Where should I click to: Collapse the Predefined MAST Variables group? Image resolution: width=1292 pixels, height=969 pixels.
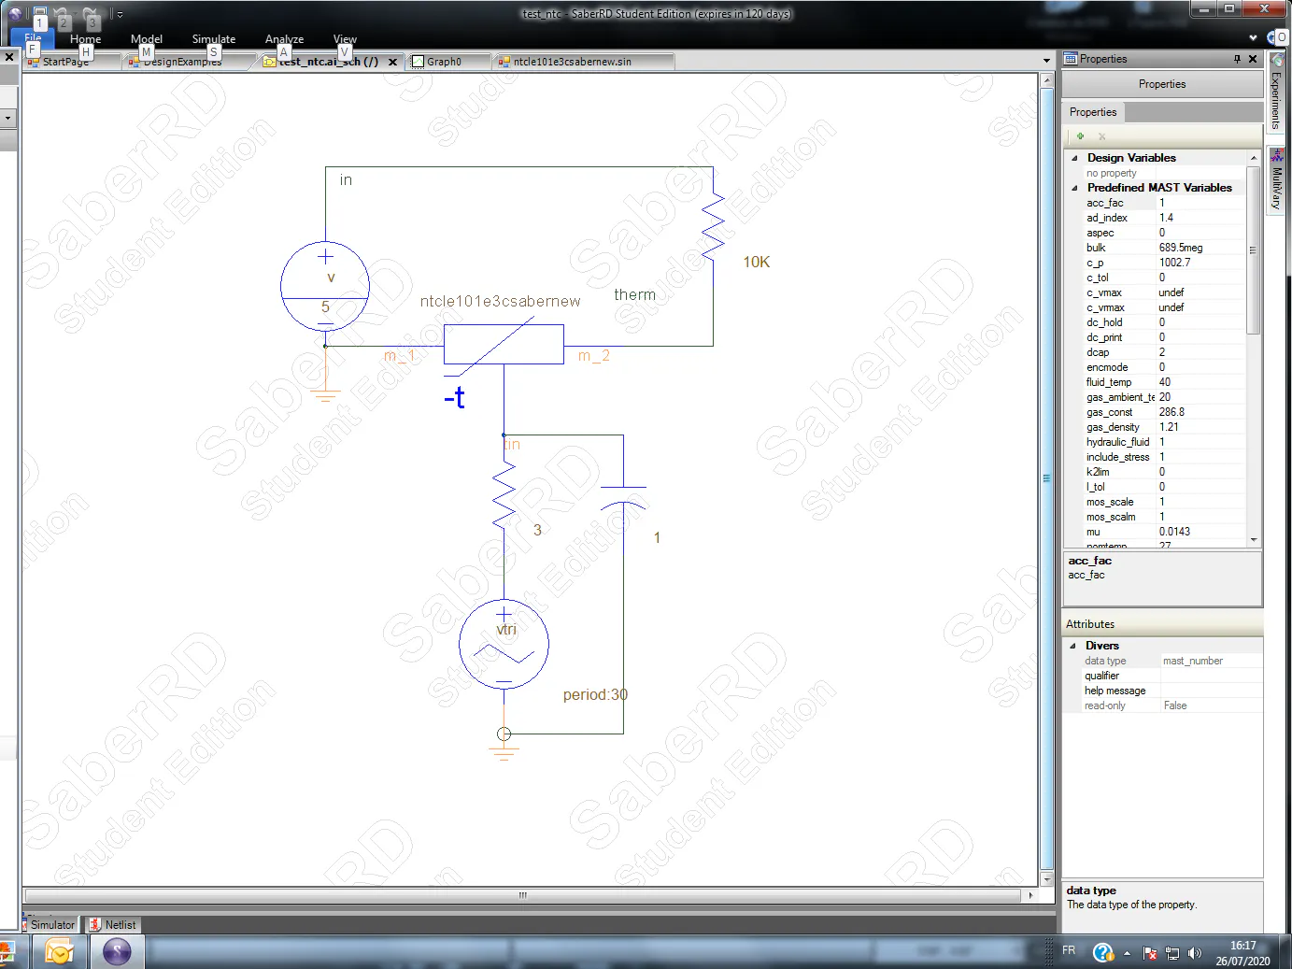(x=1074, y=188)
